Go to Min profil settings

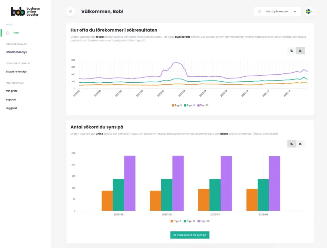[x=12, y=91]
